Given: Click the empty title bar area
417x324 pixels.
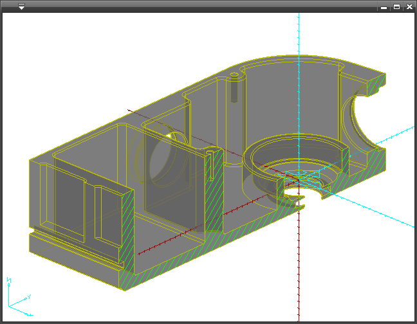Looking at the screenshot, I should [193, 6].
